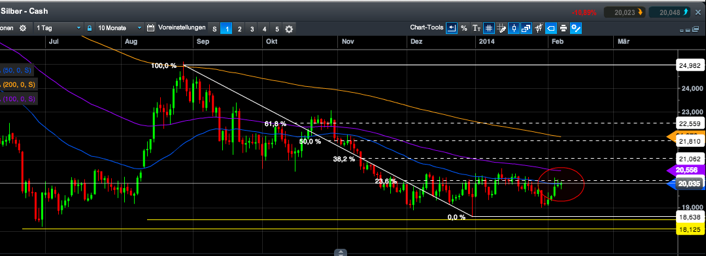Viewport: 706px width, 256px height.
Task: Open the indicators candlestick-line tool
Action: coord(539,28)
